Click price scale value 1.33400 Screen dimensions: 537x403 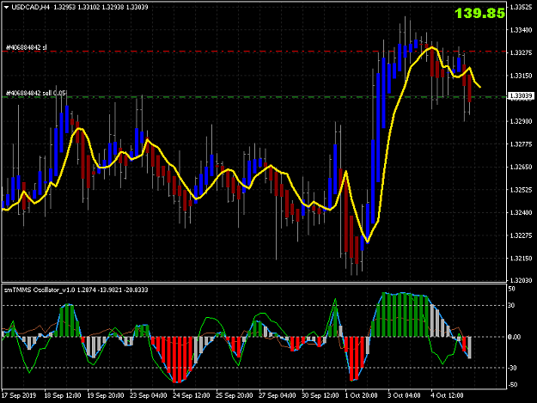(x=521, y=30)
